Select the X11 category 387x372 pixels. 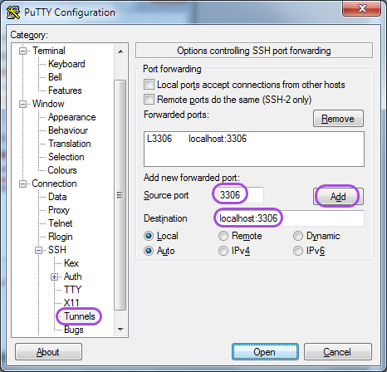pyautogui.click(x=71, y=303)
